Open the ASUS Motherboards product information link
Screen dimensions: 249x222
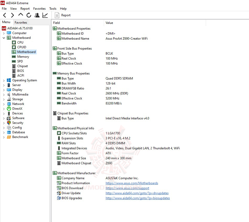[x=132, y=183]
